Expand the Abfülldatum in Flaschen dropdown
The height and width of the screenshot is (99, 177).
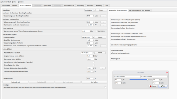click(93, 53)
